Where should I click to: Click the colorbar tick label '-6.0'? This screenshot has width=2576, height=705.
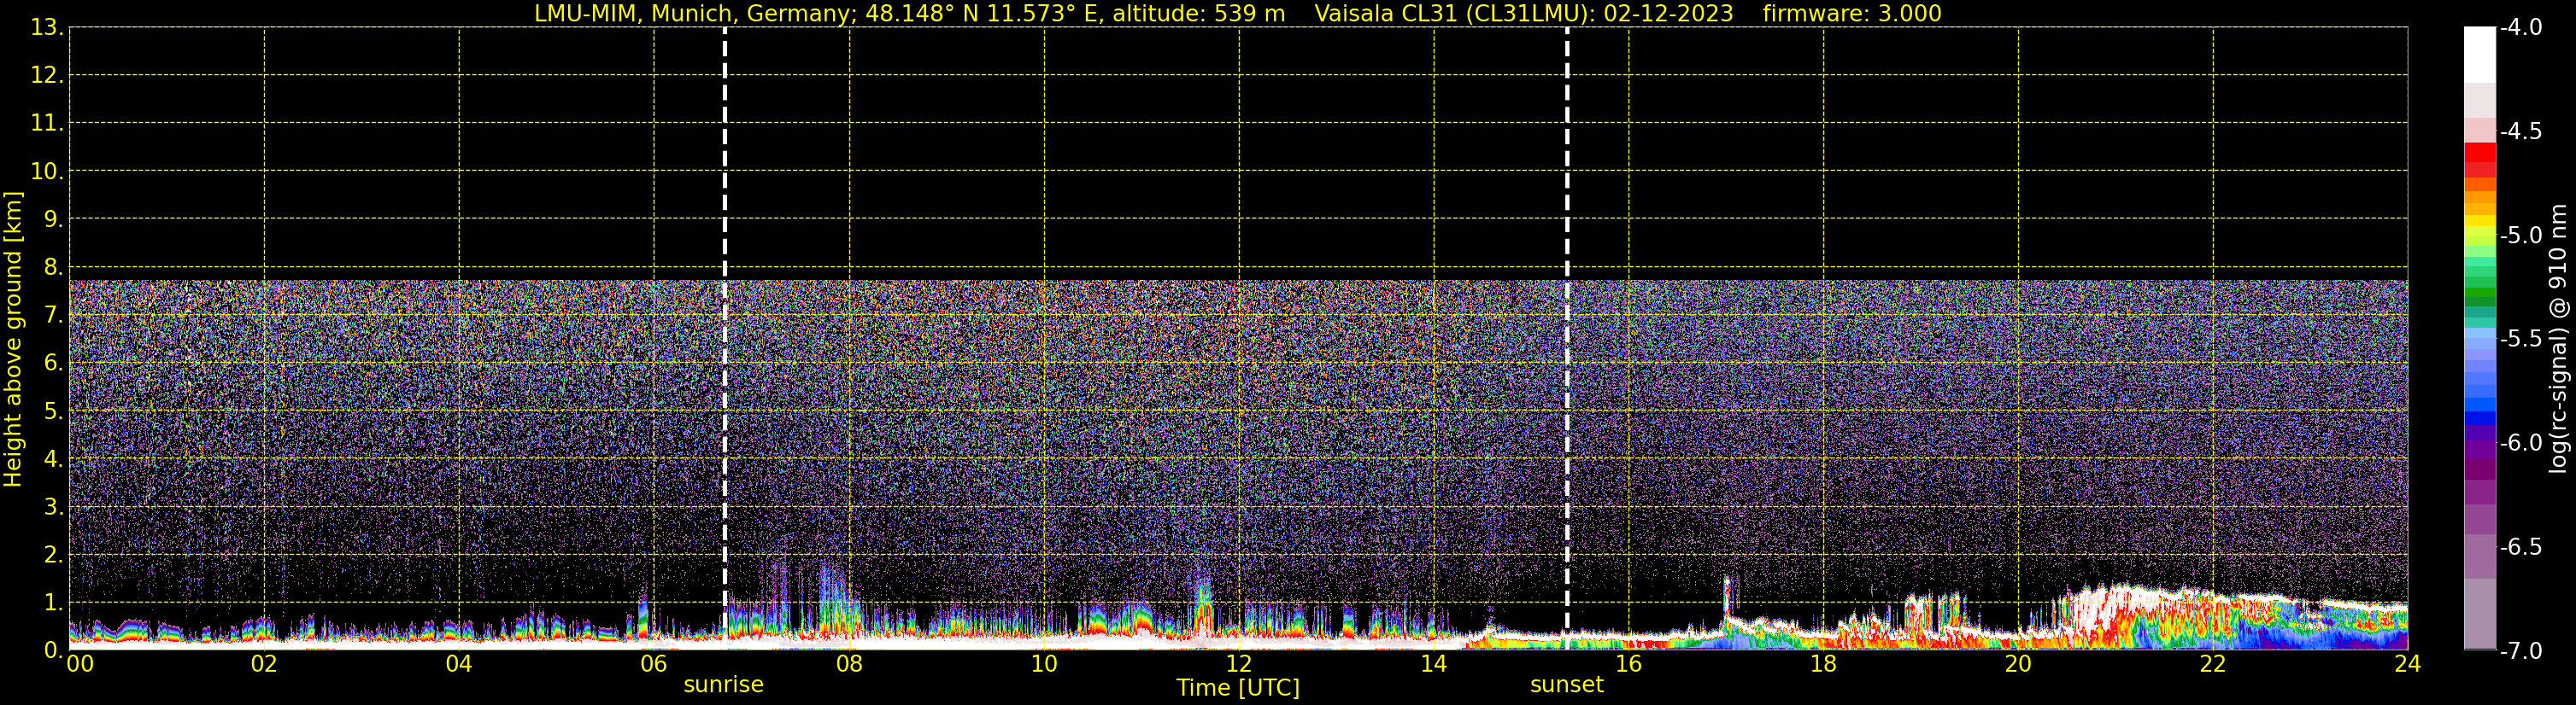tap(2520, 443)
